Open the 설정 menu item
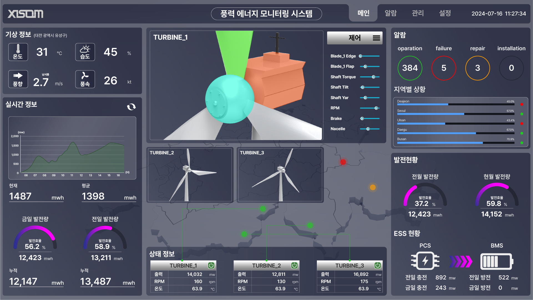533x300 pixels. 445,13
